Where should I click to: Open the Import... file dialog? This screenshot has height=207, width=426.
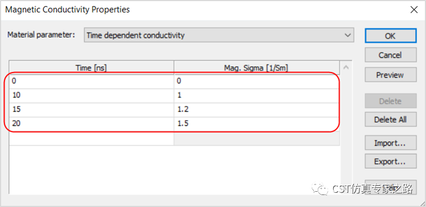click(x=390, y=143)
